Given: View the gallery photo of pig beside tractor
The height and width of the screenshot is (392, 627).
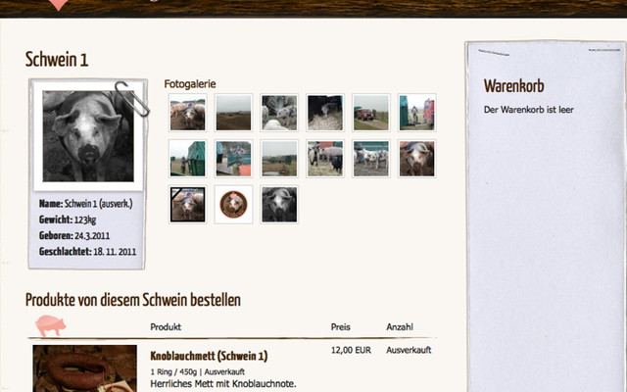Looking at the screenshot, I should [279, 113].
